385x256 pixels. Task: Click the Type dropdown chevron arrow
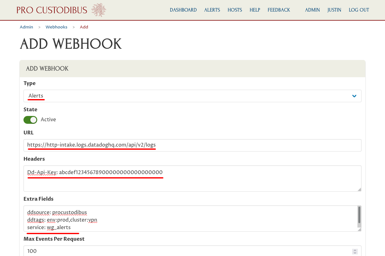pyautogui.click(x=354, y=96)
